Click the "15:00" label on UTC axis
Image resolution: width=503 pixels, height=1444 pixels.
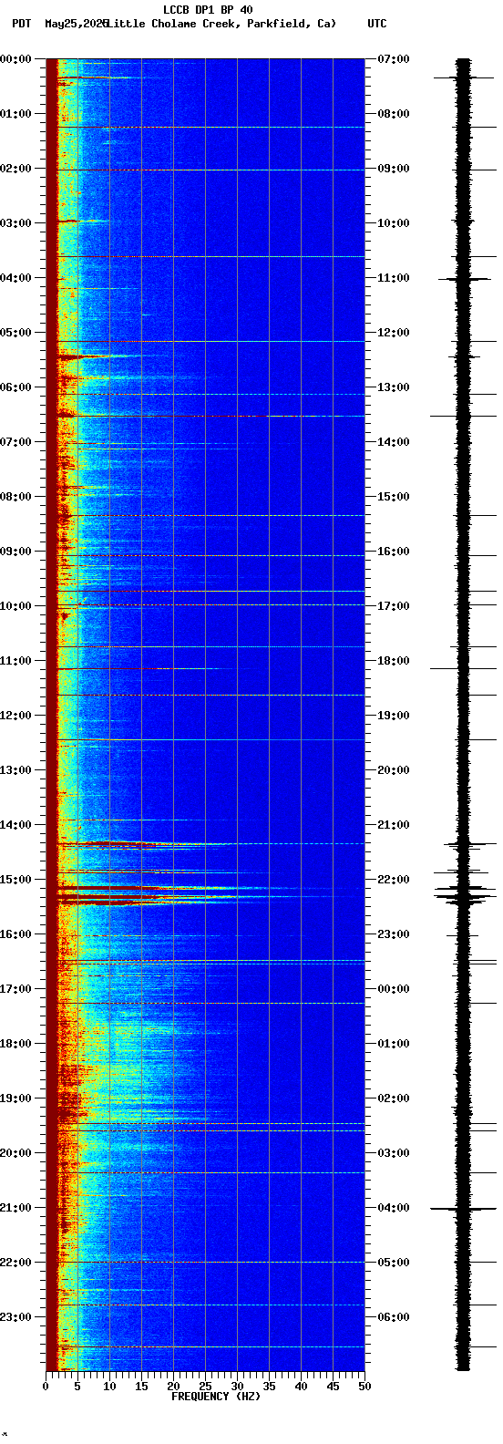pyautogui.click(x=394, y=497)
